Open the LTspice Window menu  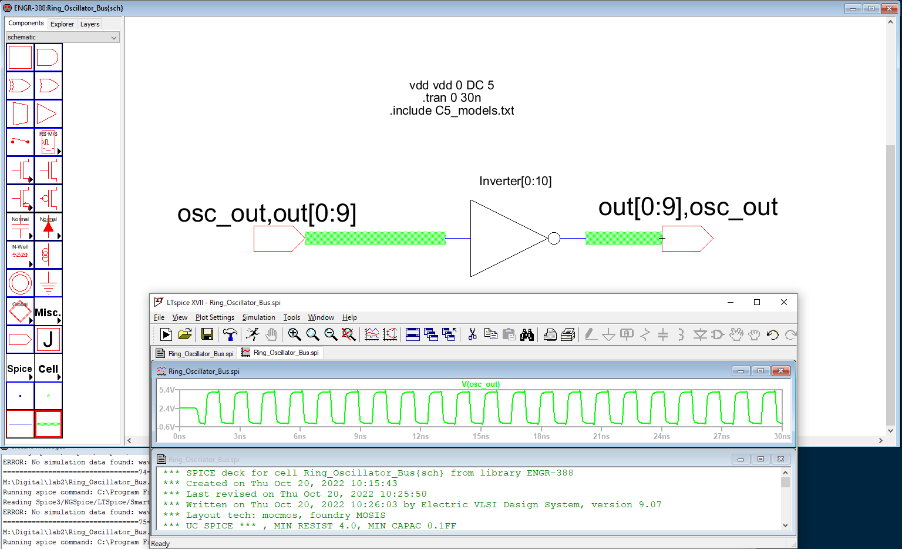[x=321, y=317]
